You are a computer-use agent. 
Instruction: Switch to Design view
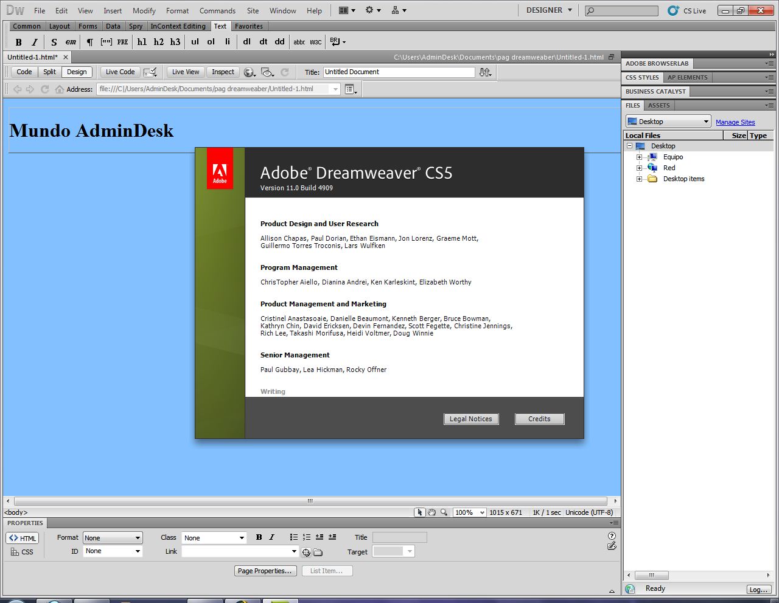pyautogui.click(x=77, y=72)
